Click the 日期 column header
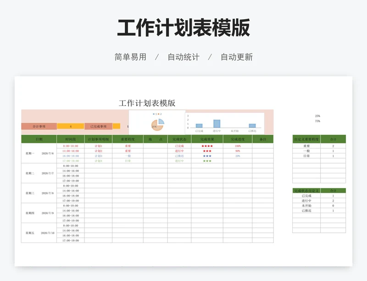This screenshot has height=281, width=367. 39,139
